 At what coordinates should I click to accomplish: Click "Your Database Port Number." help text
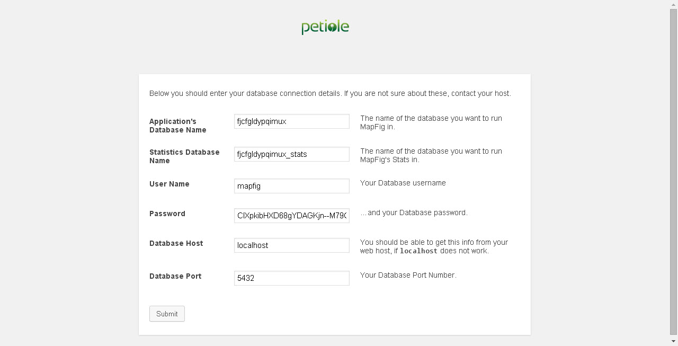tap(408, 275)
